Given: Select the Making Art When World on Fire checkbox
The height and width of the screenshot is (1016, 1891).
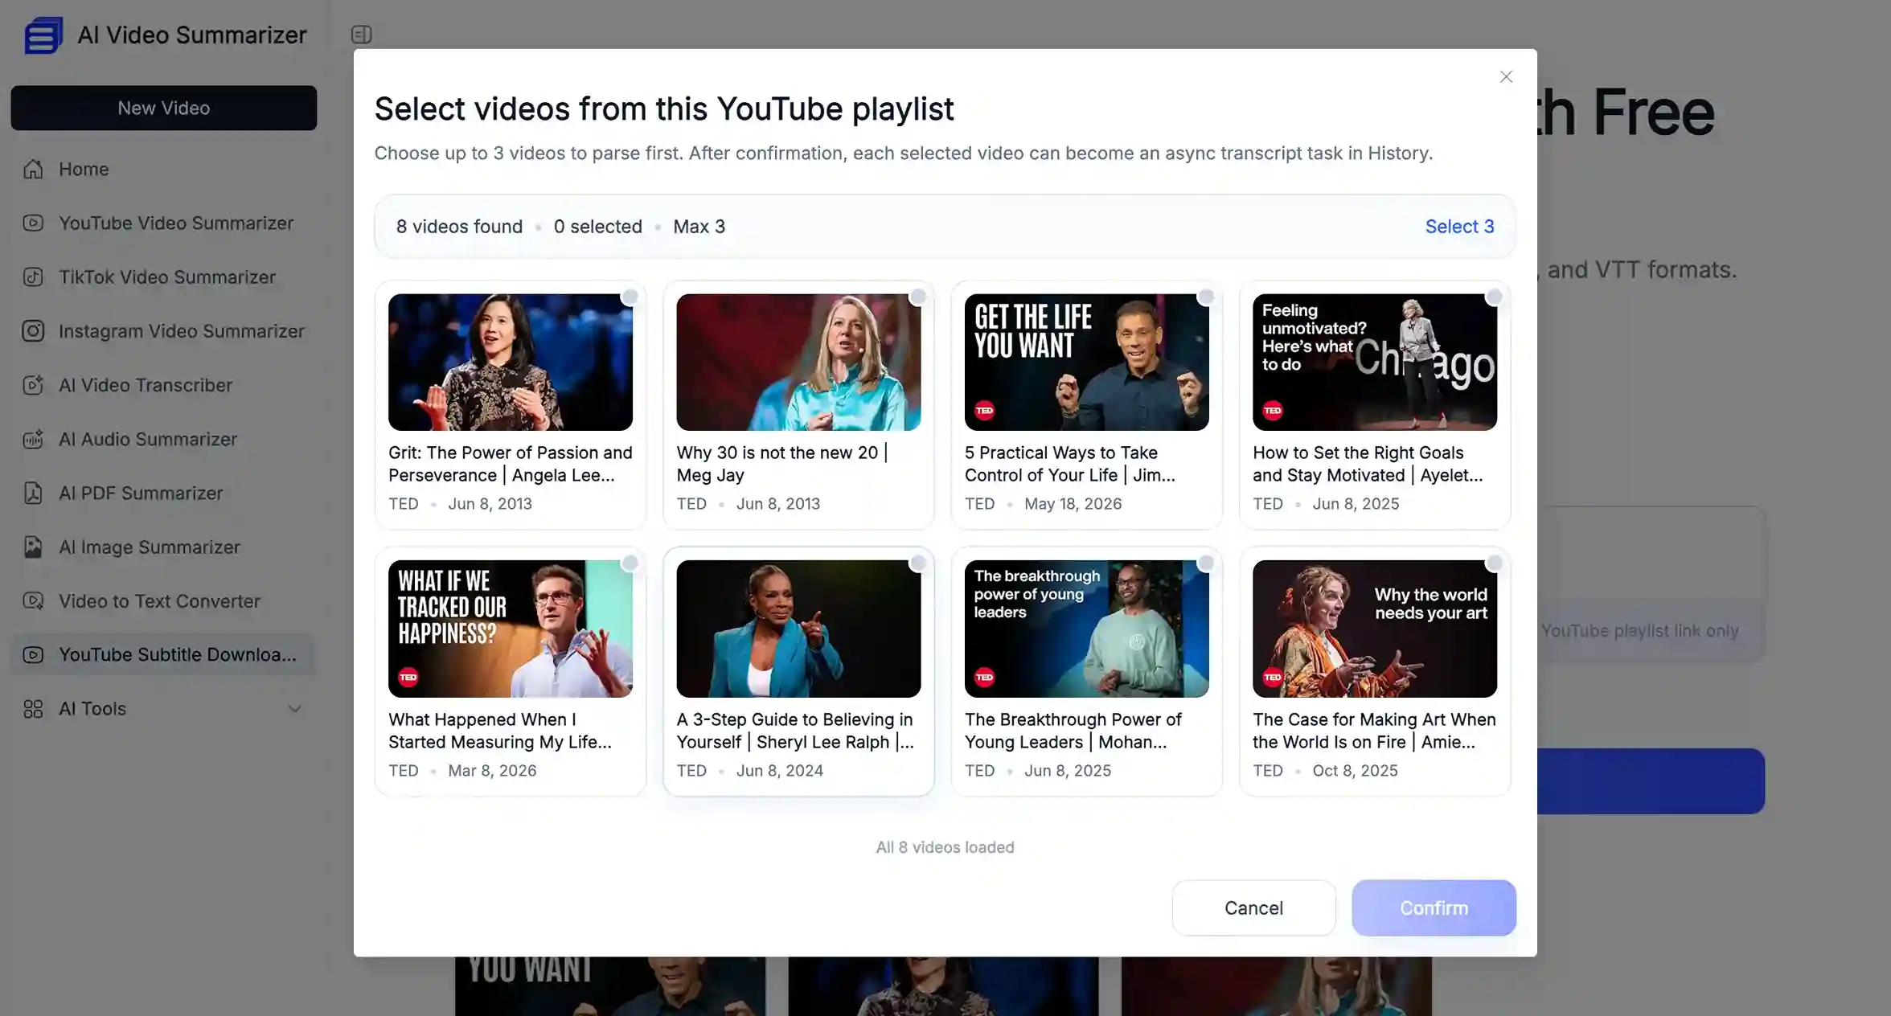Looking at the screenshot, I should [1494, 563].
